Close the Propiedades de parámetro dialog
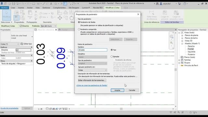 [x=138, y=14]
